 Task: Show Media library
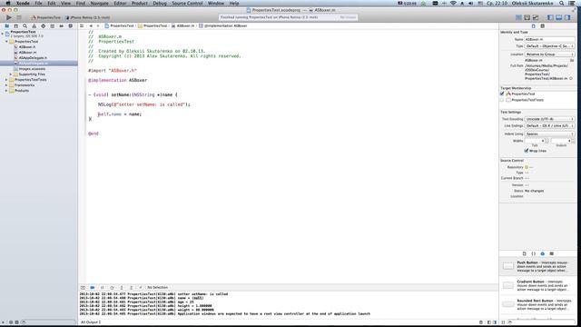(551, 253)
